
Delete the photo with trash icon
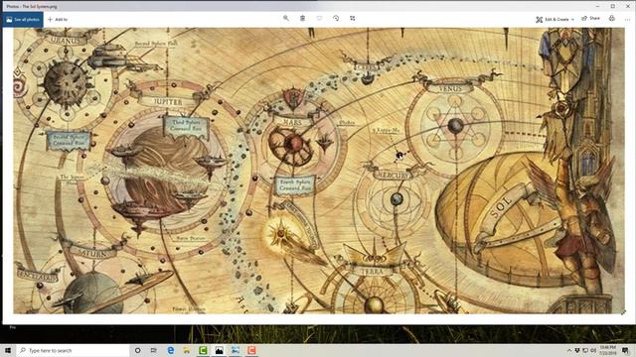pos(302,18)
